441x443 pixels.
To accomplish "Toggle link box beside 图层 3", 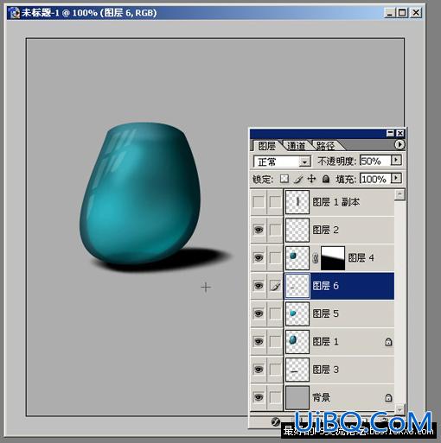I will coord(275,370).
